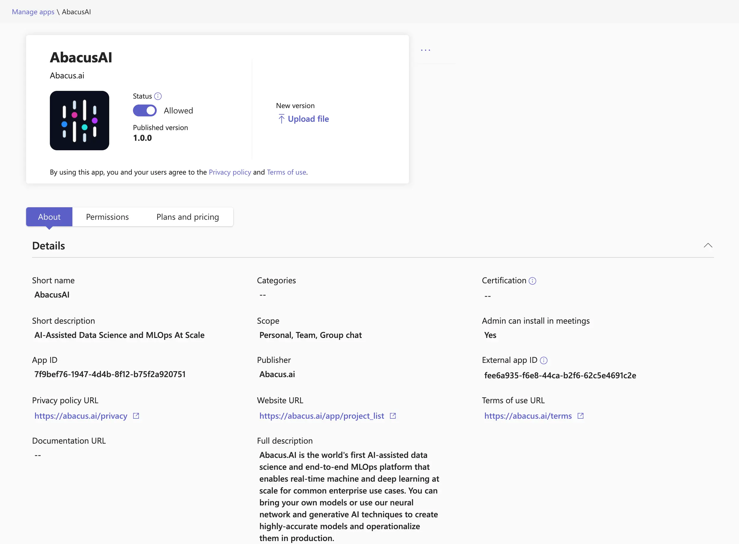Click the Certification info icon
The image size is (739, 544).
pyautogui.click(x=532, y=281)
